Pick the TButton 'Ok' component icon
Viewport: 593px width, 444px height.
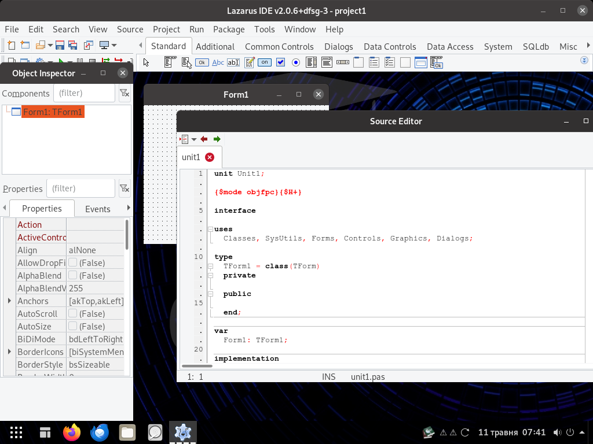202,62
